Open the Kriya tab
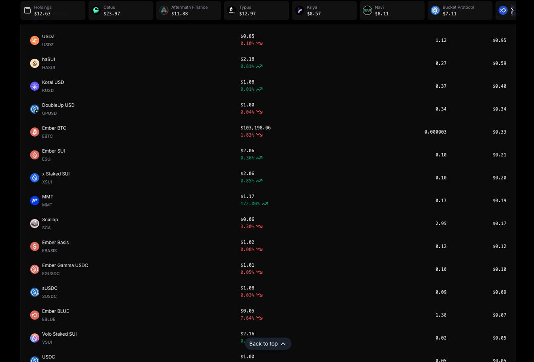Image resolution: width=534 pixels, height=362 pixels. point(324,10)
